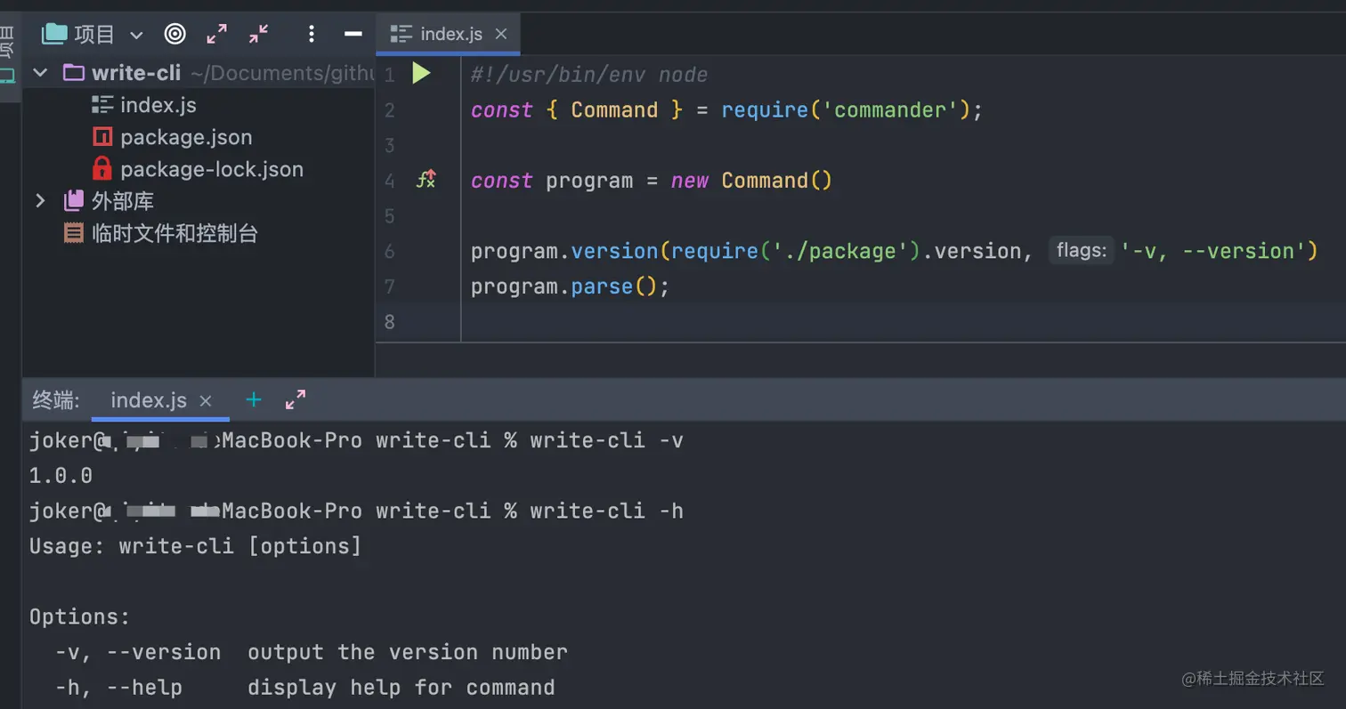Maximize the terminal panel with arrows icon
1346x709 pixels.
295,399
